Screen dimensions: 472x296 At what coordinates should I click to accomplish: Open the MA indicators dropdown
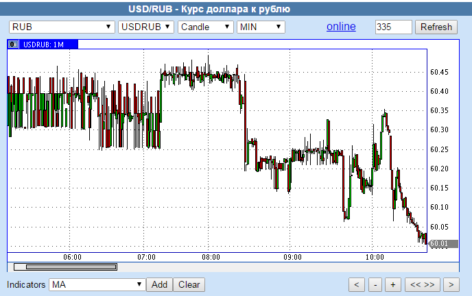tap(97, 284)
